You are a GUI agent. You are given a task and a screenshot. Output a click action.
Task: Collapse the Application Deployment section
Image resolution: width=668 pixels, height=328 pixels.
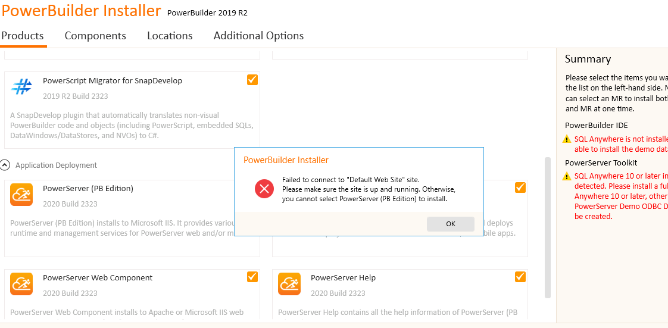tap(5, 165)
